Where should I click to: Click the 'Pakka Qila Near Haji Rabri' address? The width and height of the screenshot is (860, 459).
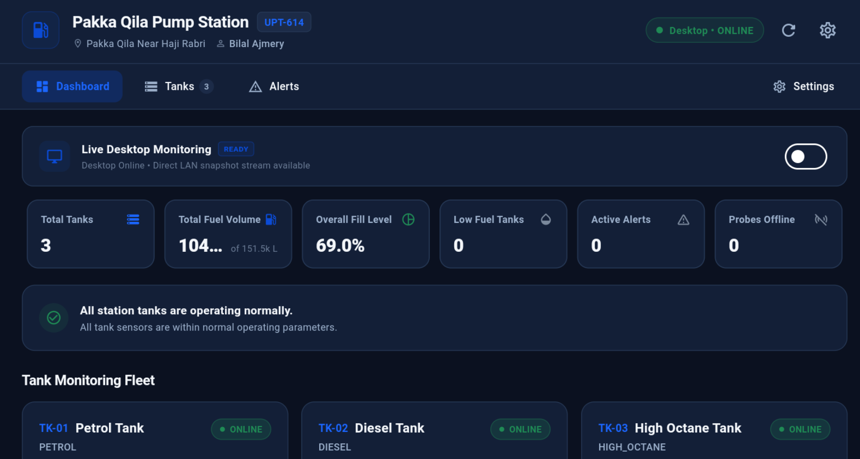pyautogui.click(x=146, y=44)
